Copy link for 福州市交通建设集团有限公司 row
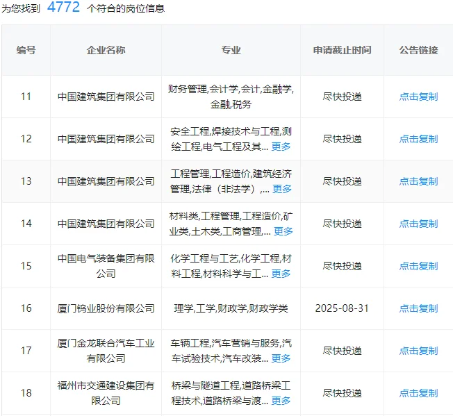 418,393
